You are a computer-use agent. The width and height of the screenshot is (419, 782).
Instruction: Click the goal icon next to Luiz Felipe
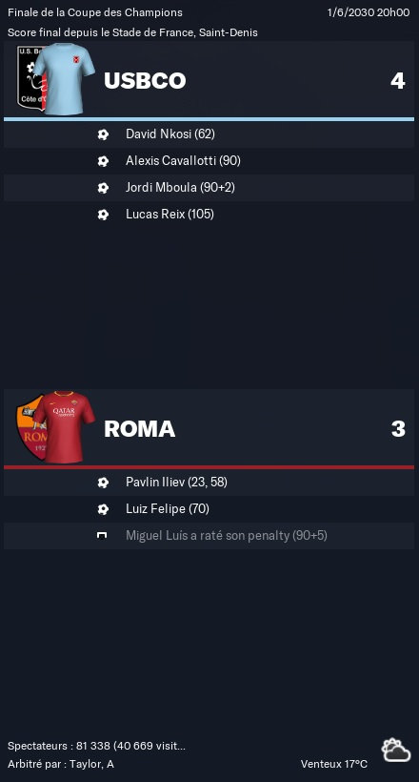pos(103,509)
